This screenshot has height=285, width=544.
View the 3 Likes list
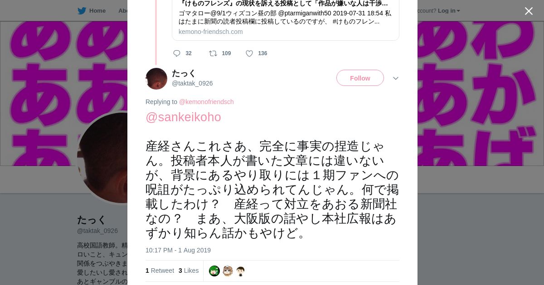pos(189,271)
